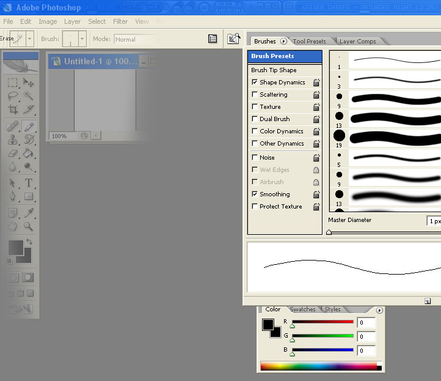Select the Hand tool
Viewport: 441px width, 381px height.
pyautogui.click(x=12, y=226)
